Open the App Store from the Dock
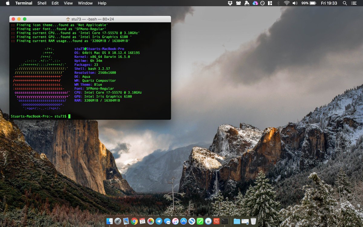The image size is (363, 227). [x=184, y=221]
